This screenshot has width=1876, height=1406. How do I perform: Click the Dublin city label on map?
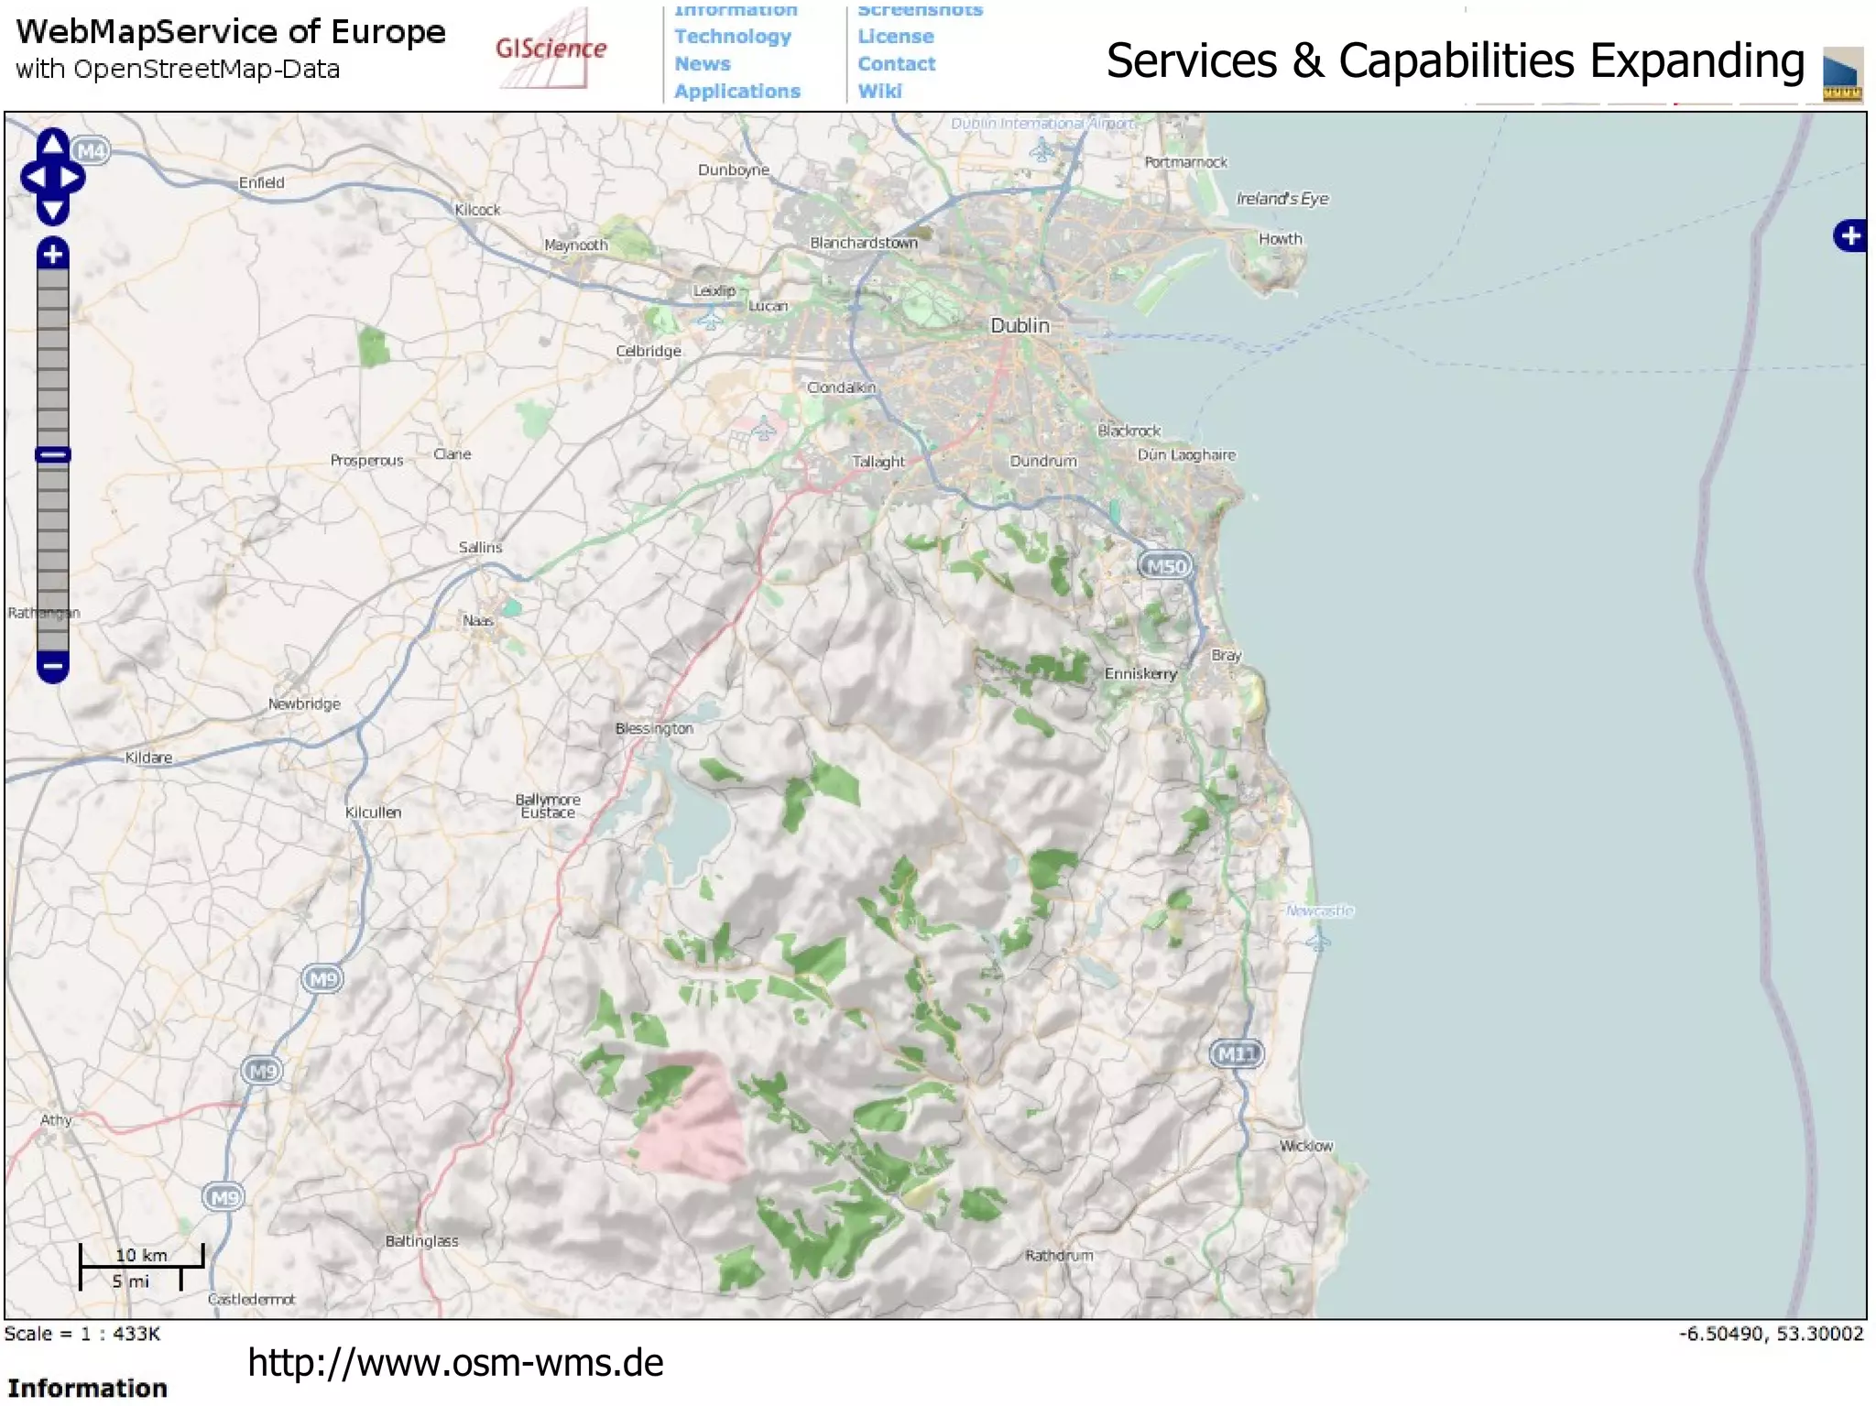(1020, 326)
